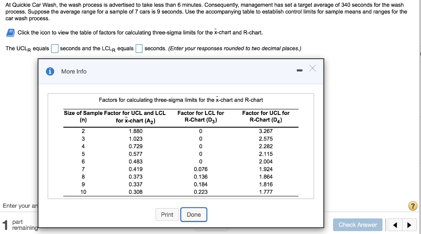Click the More Info dialog title
The width and height of the screenshot is (421, 234).
coord(74,71)
